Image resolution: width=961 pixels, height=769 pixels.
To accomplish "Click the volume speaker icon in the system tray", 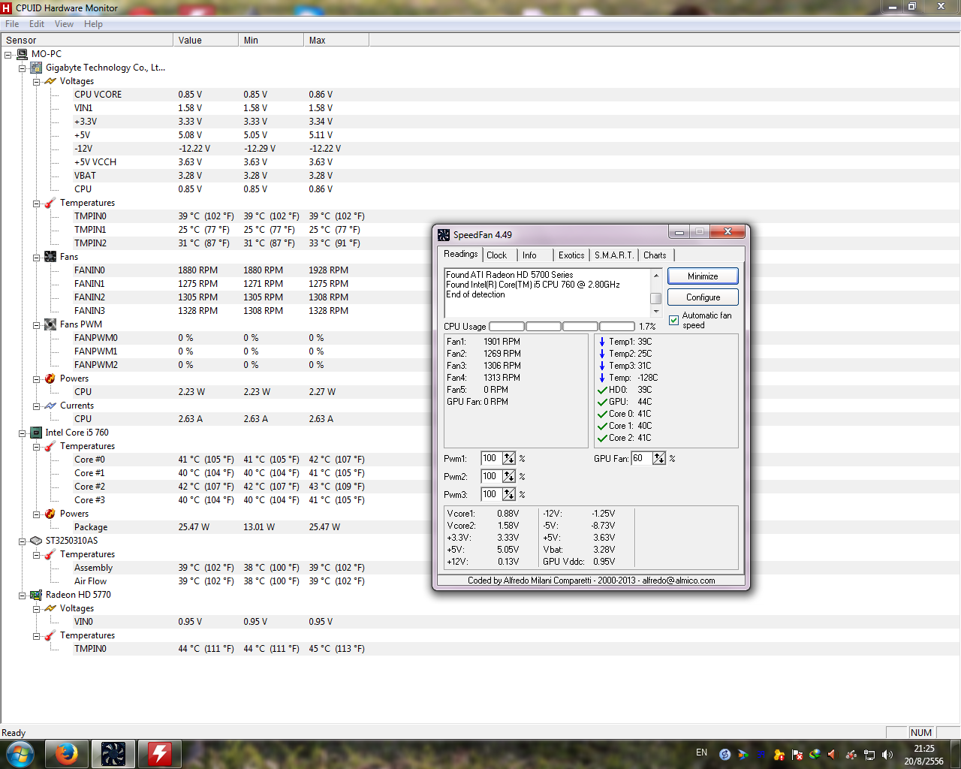I will [887, 754].
